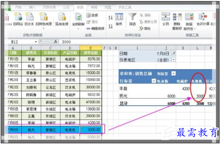Click 分列 (Text to Columns)
The width and height of the screenshot is (221, 144).
point(166,19)
